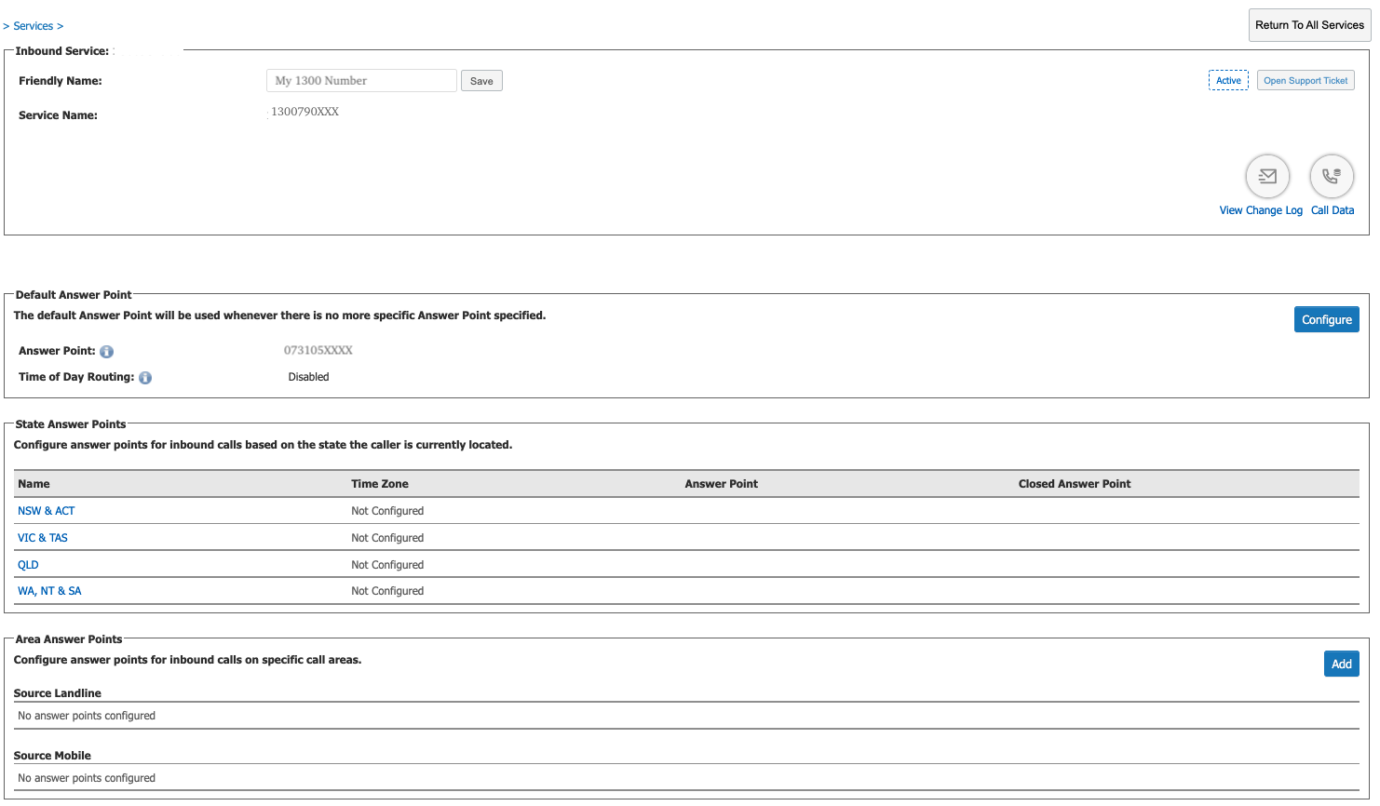
Task: Click the View Change Log link text
Action: coord(1261,210)
